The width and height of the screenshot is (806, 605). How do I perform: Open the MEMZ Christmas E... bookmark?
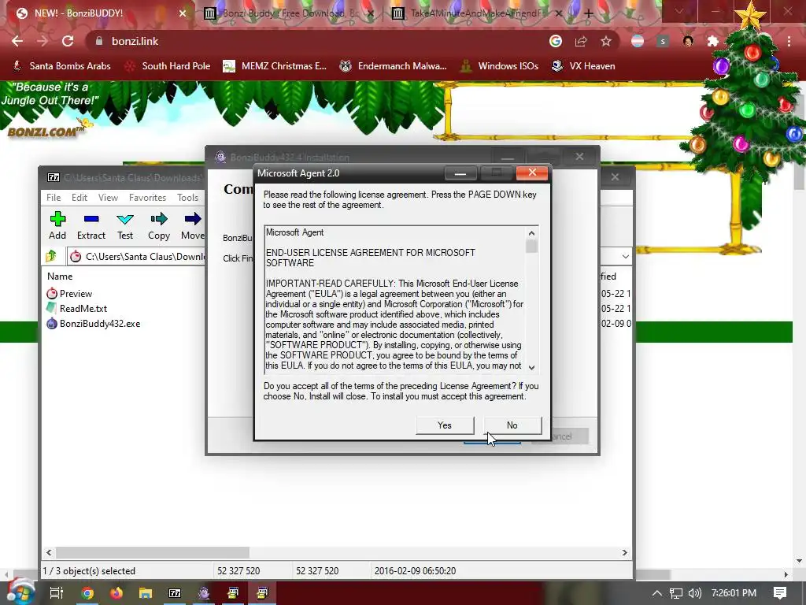pos(275,66)
